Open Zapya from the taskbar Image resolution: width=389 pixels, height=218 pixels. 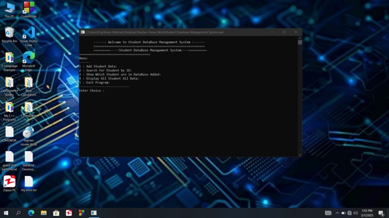click(x=69, y=213)
